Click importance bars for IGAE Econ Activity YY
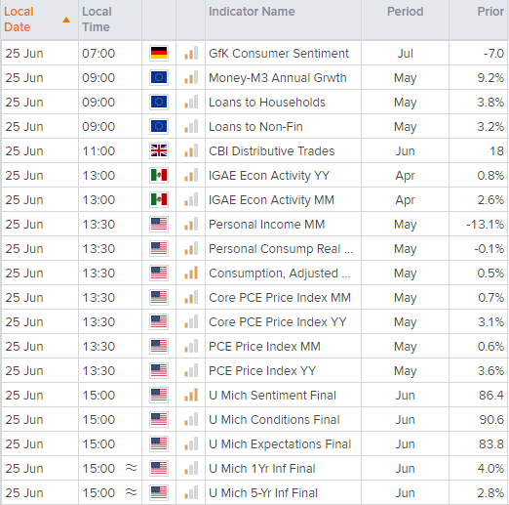509x505 pixels. click(191, 175)
